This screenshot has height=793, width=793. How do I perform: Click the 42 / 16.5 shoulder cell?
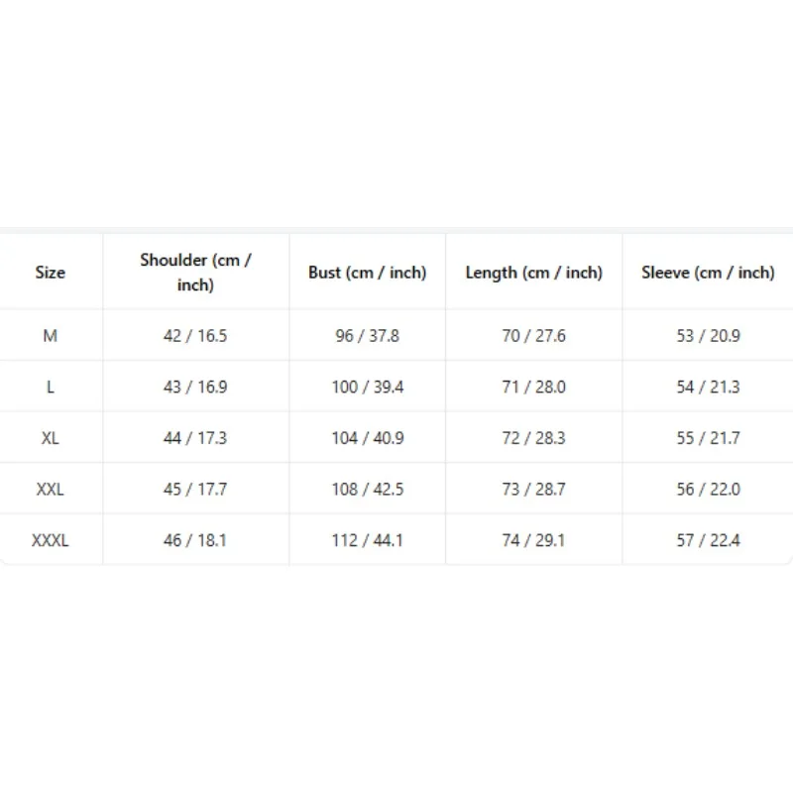click(195, 336)
